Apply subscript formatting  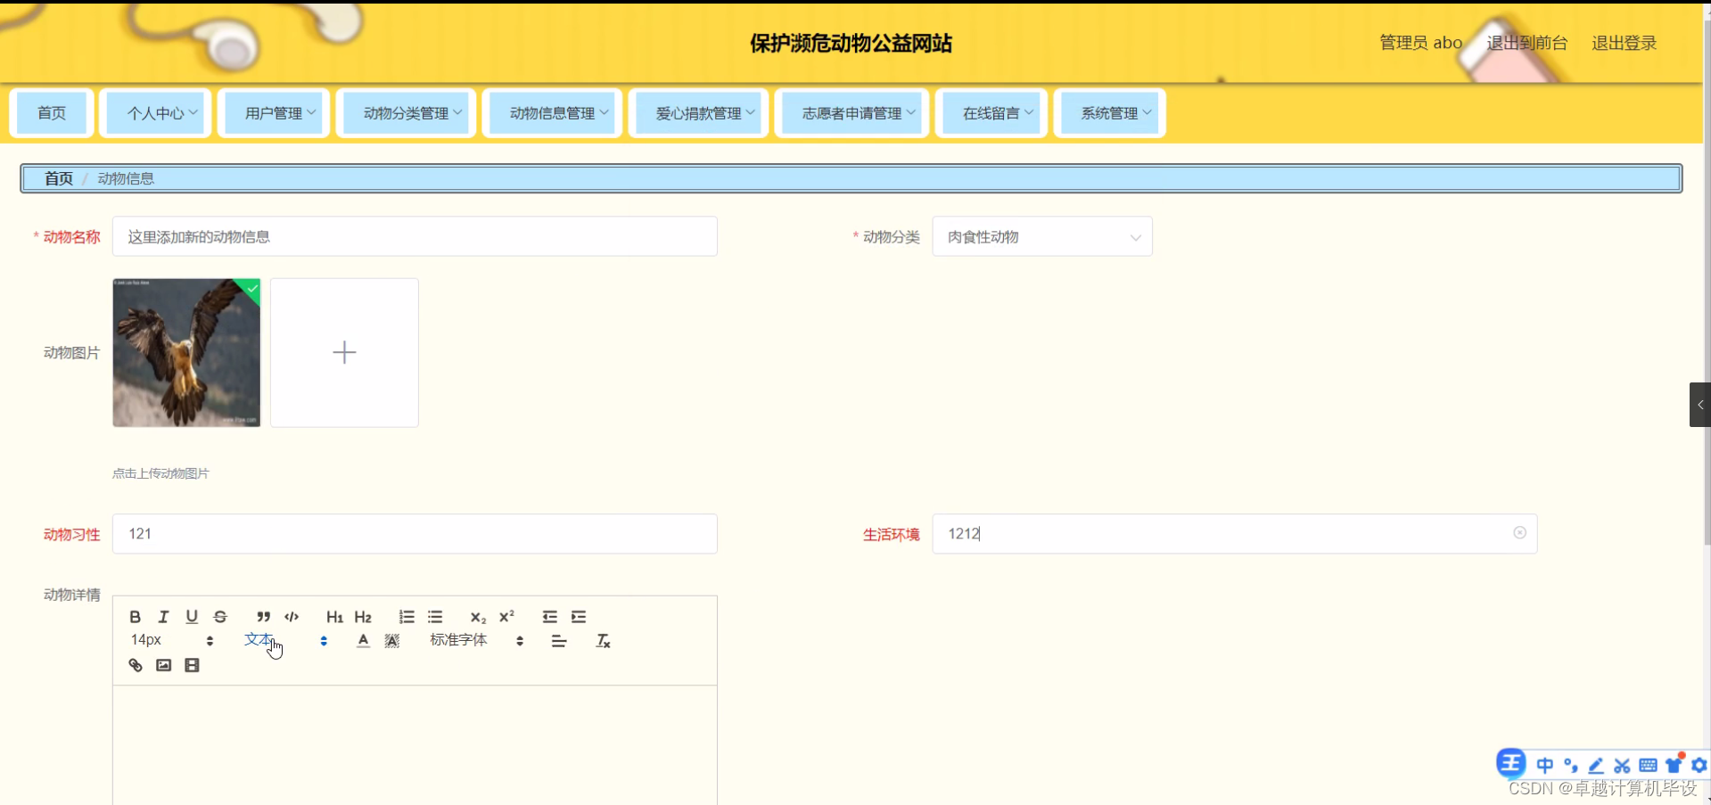pos(478,617)
